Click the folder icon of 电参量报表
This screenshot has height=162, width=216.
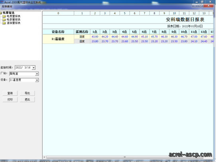(4, 20)
